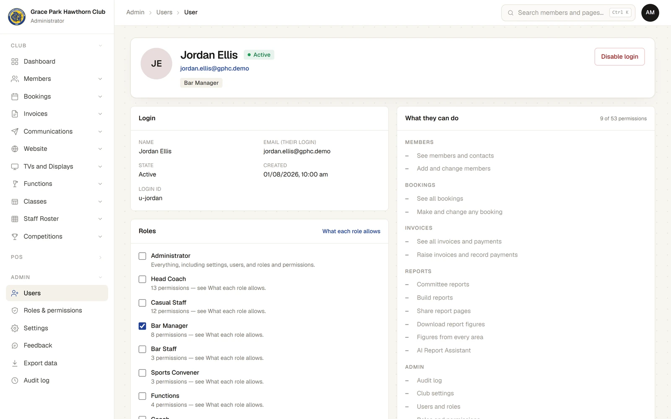Click the Website globe icon
The image size is (671, 419).
15,149
